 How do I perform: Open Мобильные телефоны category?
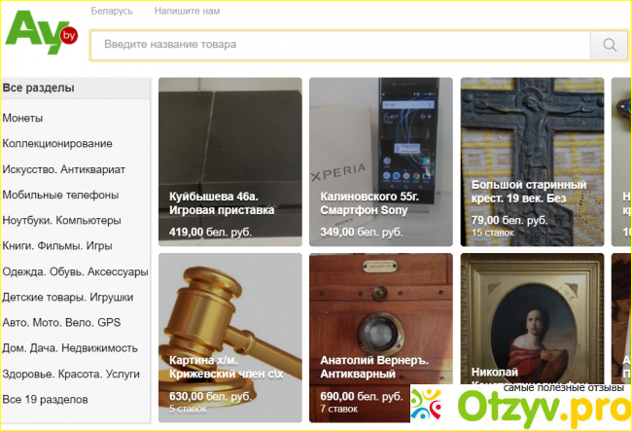click(60, 196)
